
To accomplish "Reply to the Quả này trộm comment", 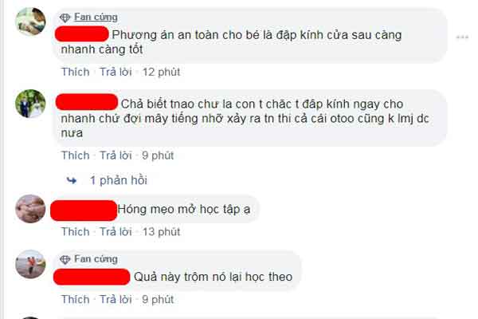I will [x=116, y=300].
